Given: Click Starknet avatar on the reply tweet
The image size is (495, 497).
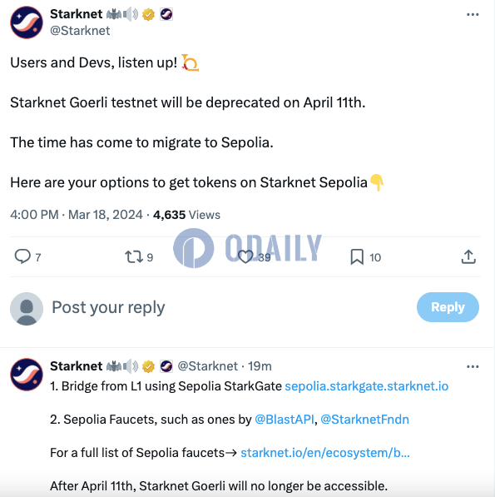Looking at the screenshot, I should pyautogui.click(x=27, y=375).
